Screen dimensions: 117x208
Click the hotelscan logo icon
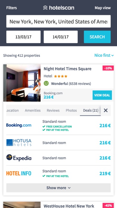coord(45,8)
